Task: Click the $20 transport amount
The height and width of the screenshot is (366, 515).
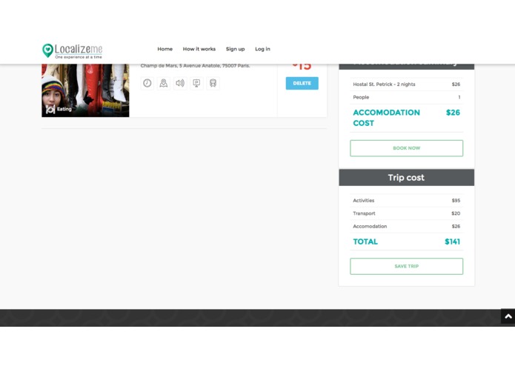Action: [x=456, y=213]
